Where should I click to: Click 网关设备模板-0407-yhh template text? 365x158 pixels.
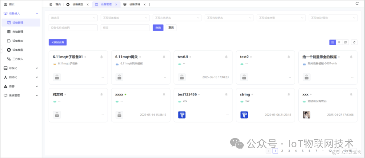coord(322,64)
